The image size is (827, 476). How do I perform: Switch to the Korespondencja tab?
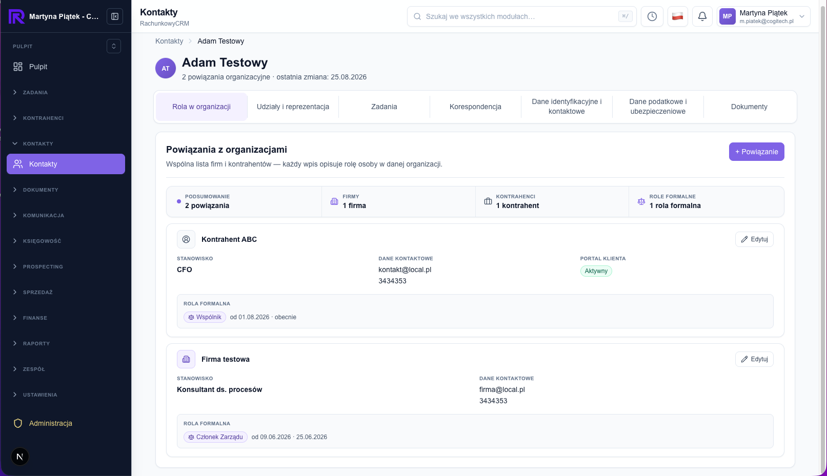tap(475, 107)
